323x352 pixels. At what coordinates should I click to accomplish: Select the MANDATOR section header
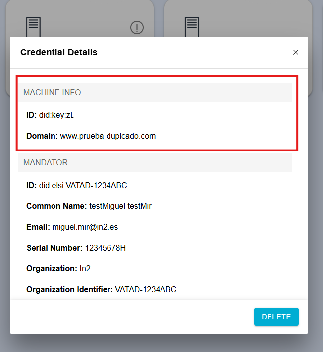pos(46,162)
